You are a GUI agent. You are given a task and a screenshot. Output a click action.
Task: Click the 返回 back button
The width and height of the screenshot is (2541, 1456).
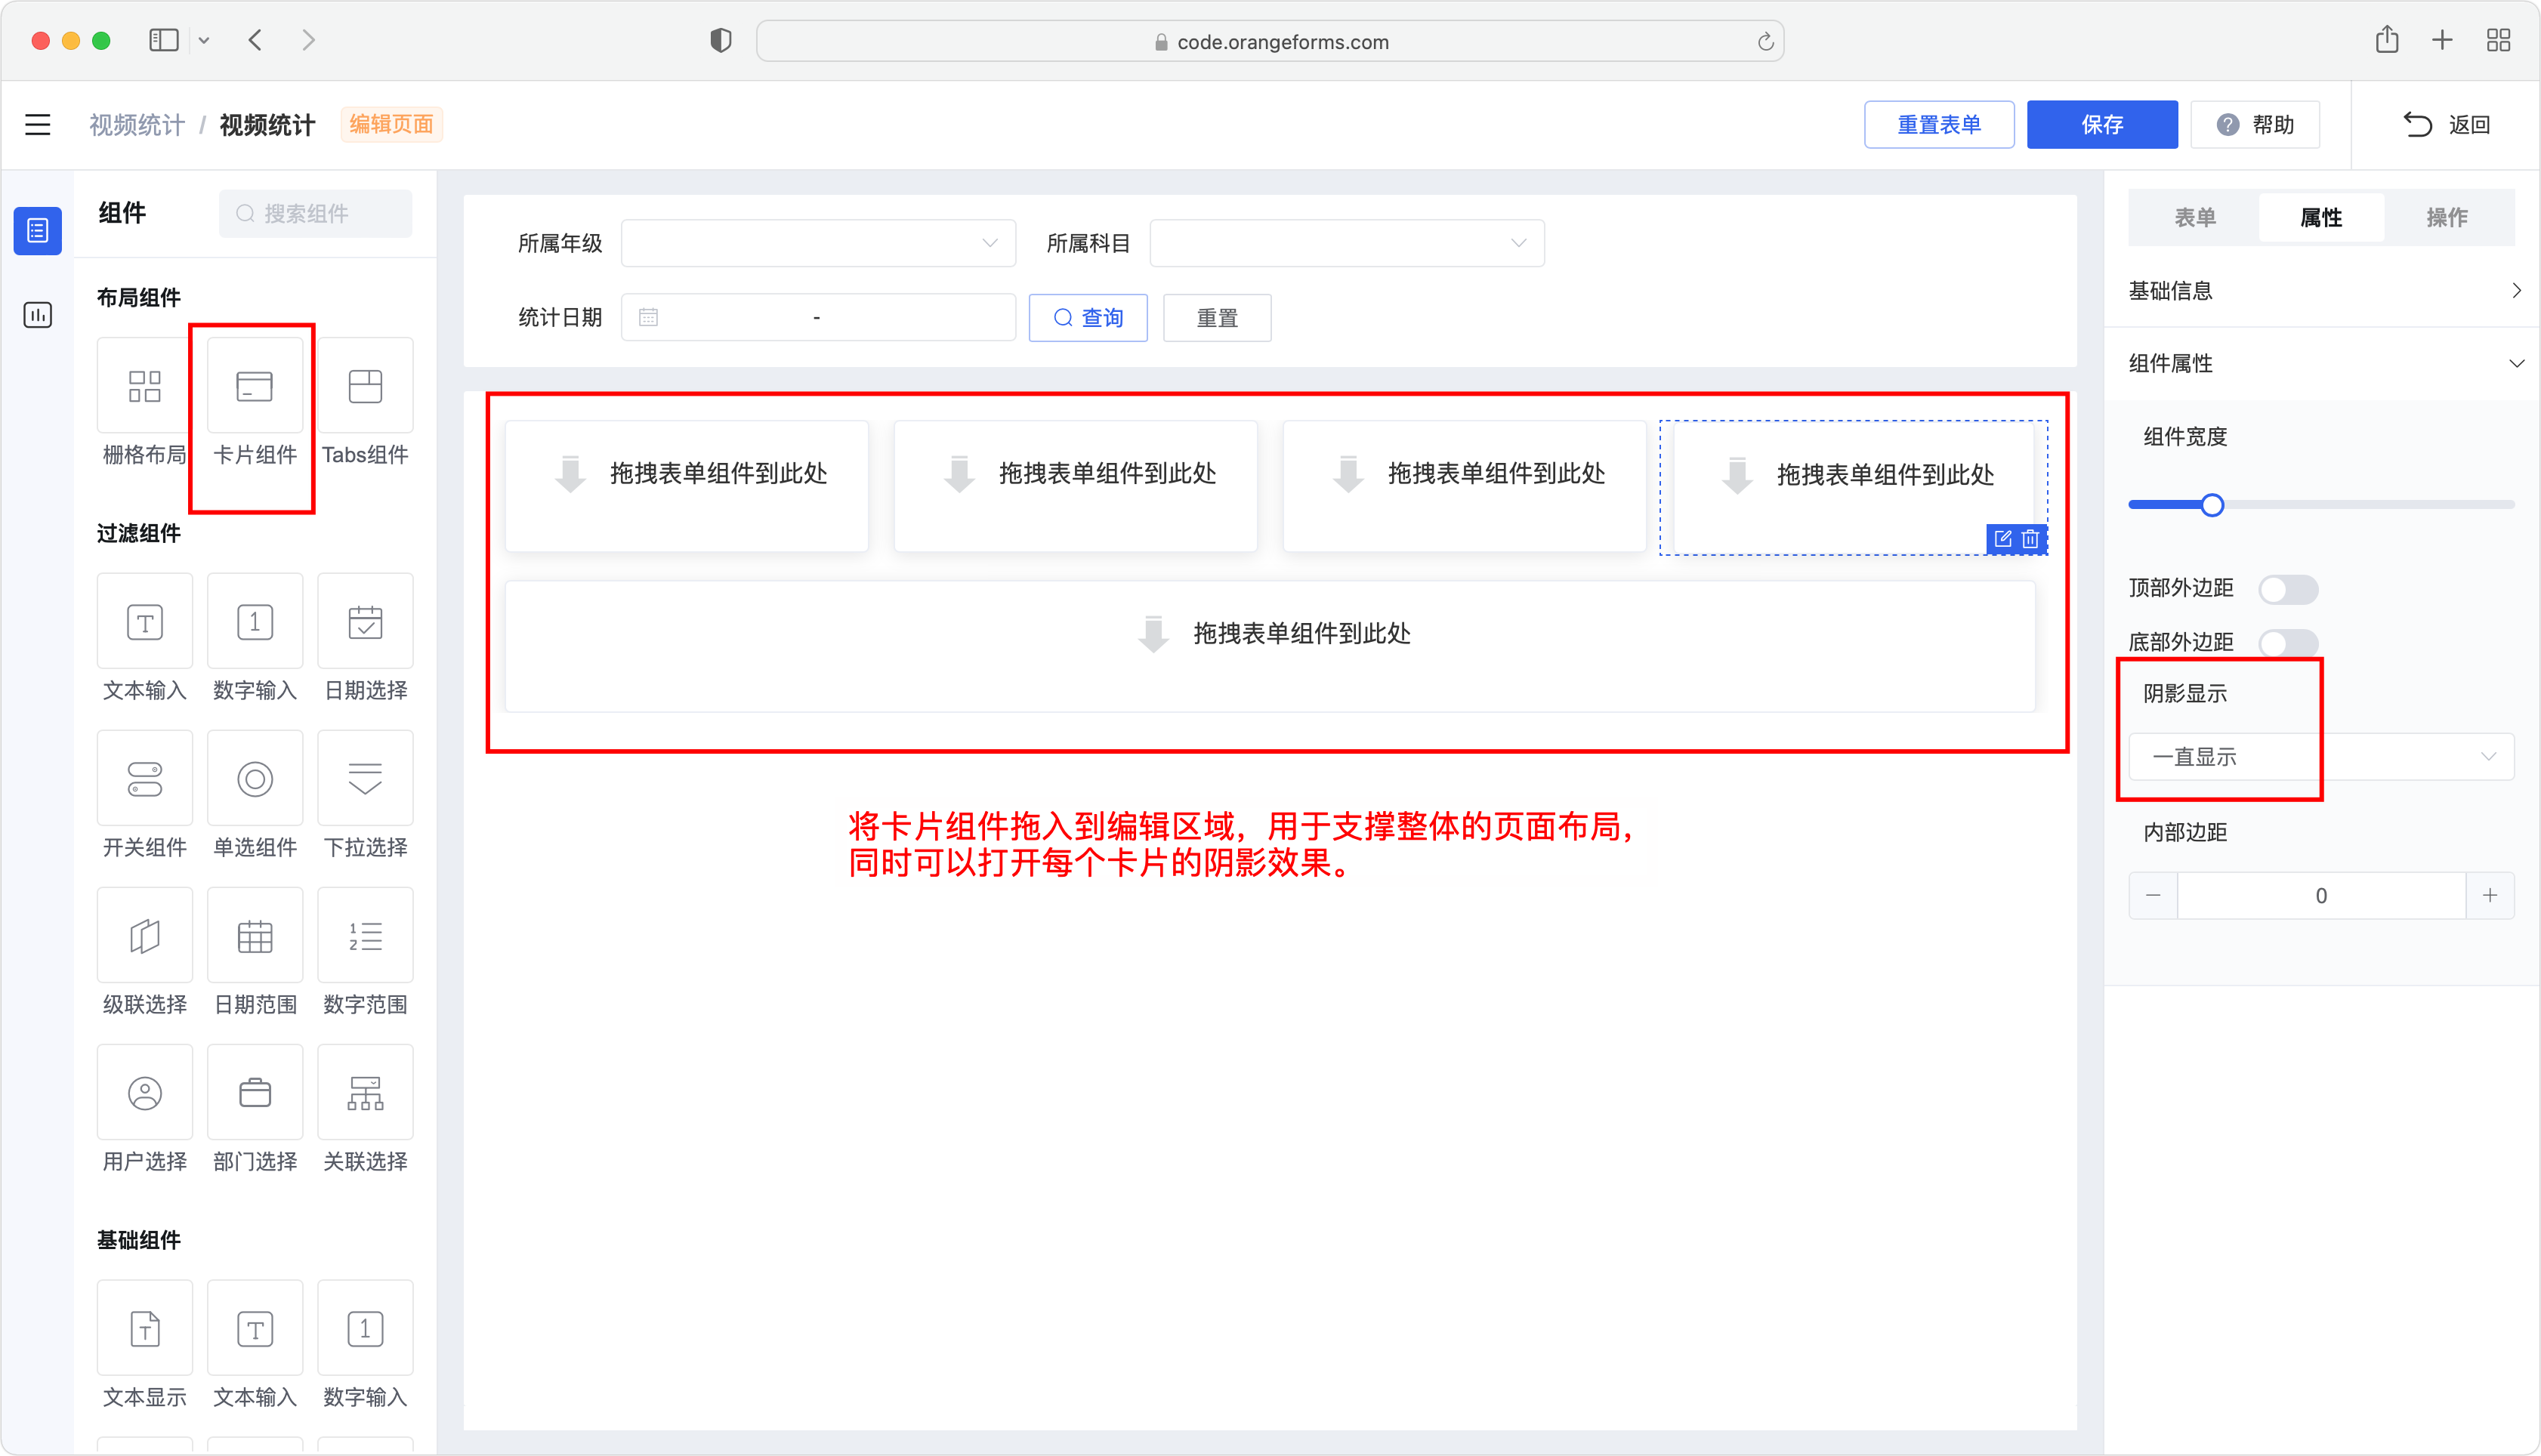coord(2446,125)
